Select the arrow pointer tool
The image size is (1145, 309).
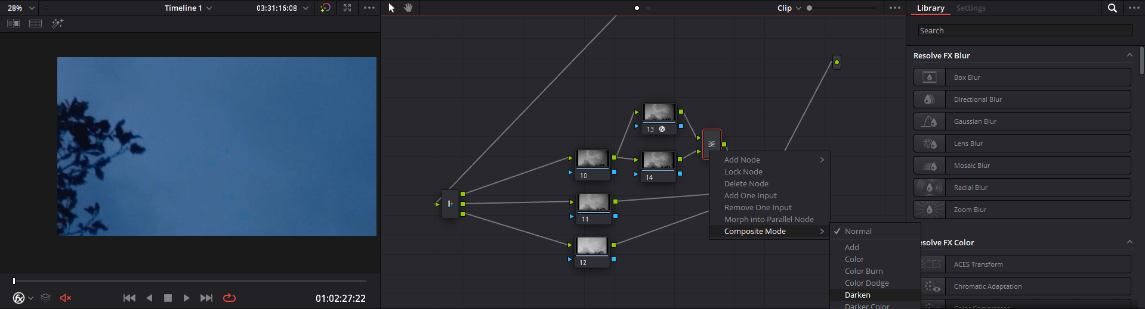coord(391,8)
